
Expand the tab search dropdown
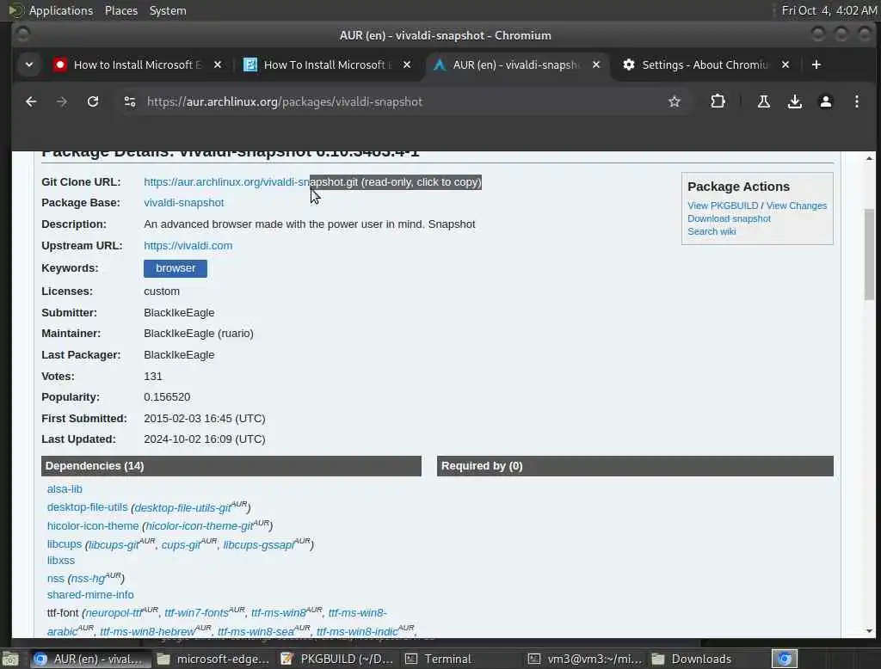tap(29, 64)
